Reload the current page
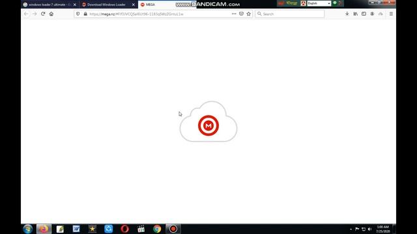Screen dimensions: 417x234 43,14
